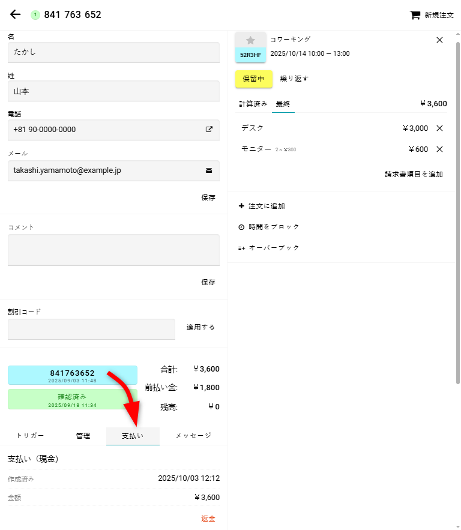The image size is (461, 530).
Task: Click 適用する to apply discount code
Action: click(200, 328)
